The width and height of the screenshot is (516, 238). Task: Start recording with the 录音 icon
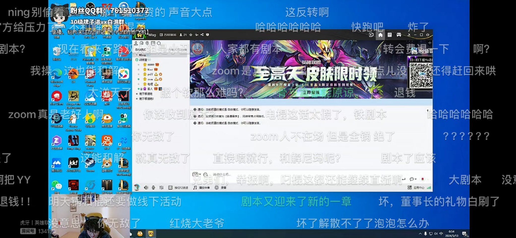[217, 188]
